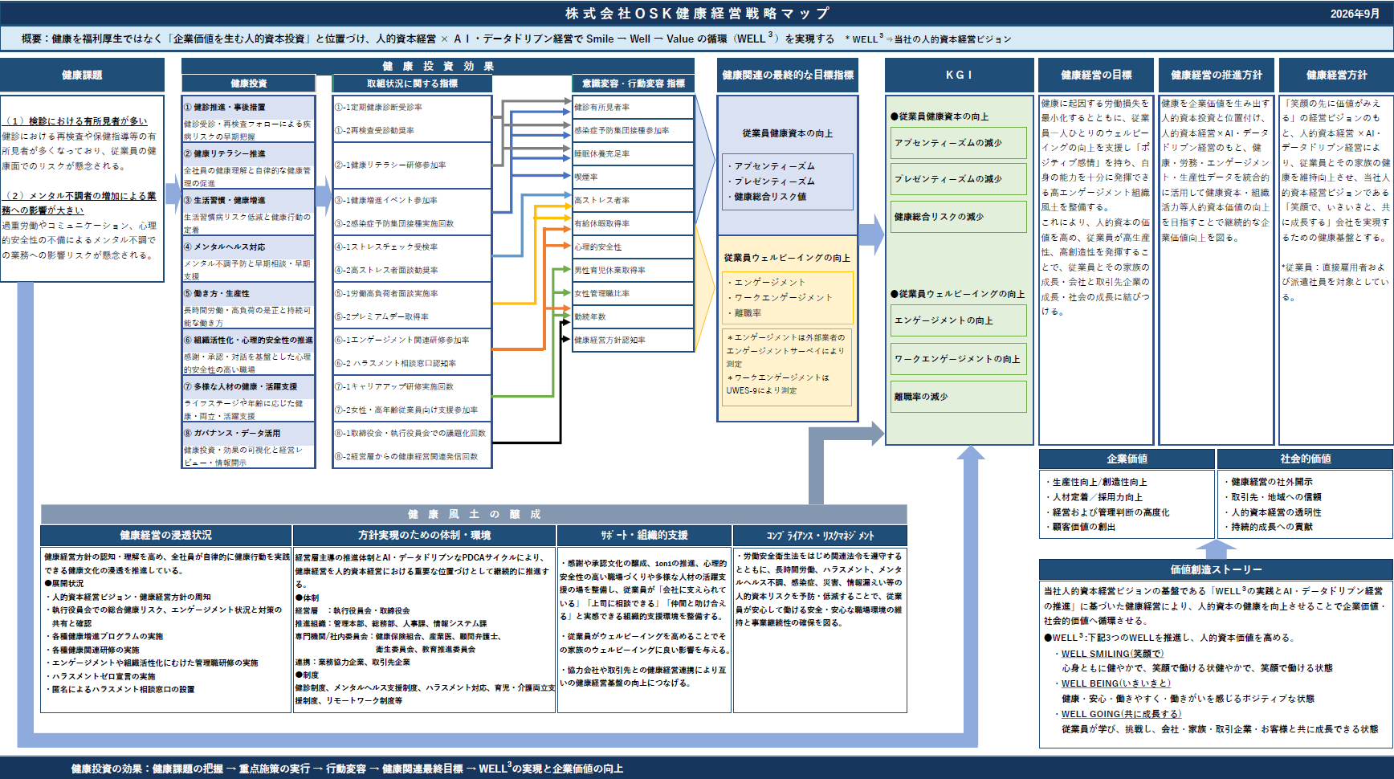Click the 企業価値 header
The width and height of the screenshot is (1394, 779).
[x=1127, y=459]
